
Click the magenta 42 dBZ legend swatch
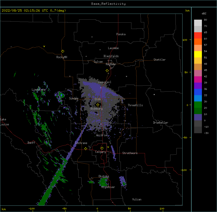[x=198, y=79]
